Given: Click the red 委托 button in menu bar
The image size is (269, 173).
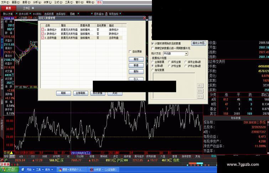Looking at the screenshot, I should tap(99, 2).
